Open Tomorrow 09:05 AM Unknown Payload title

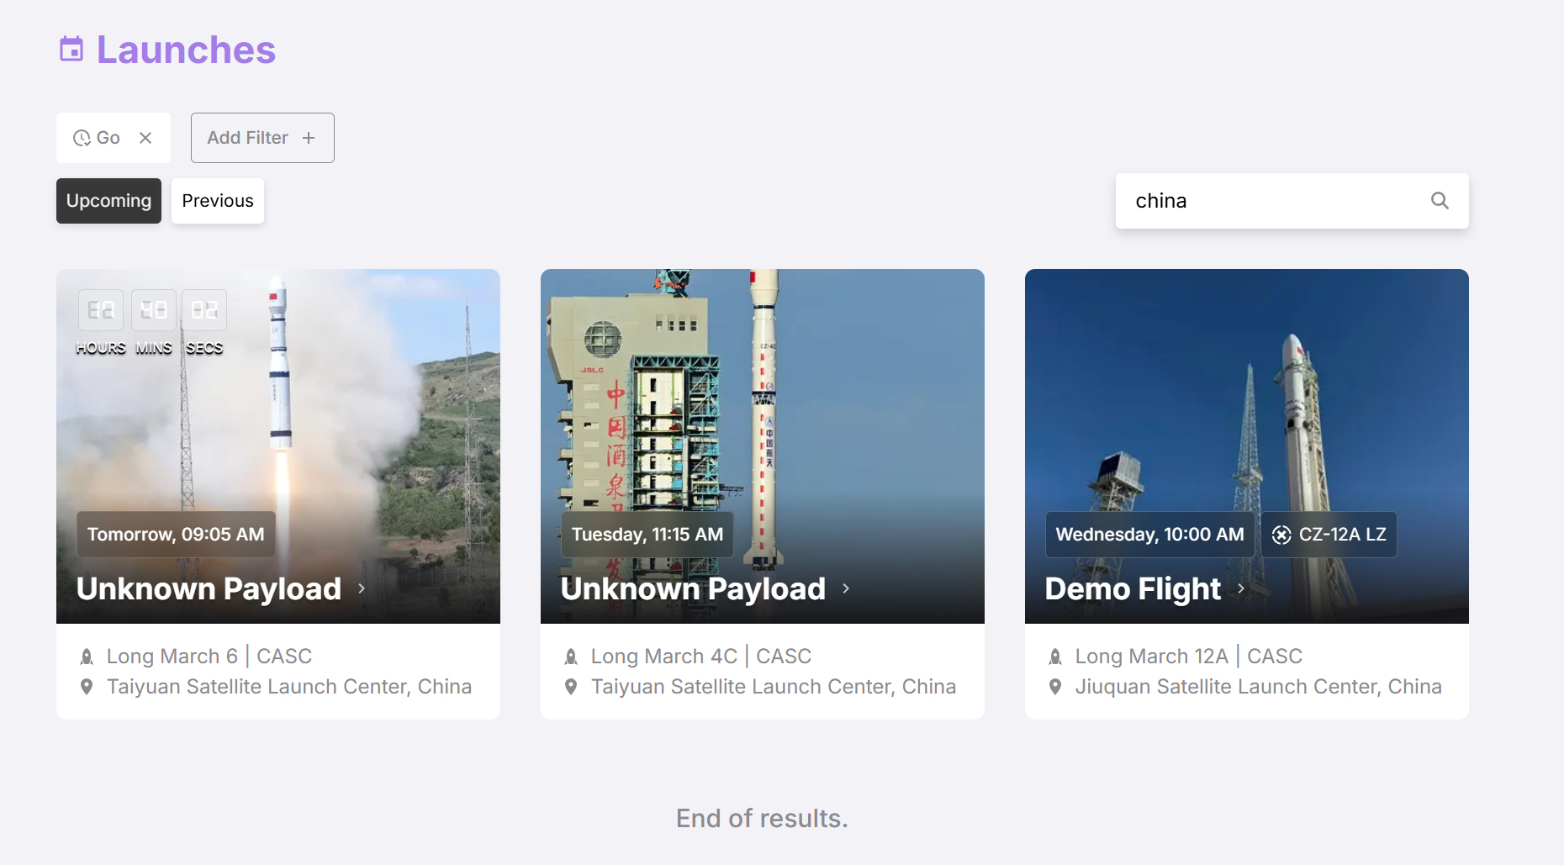[209, 588]
